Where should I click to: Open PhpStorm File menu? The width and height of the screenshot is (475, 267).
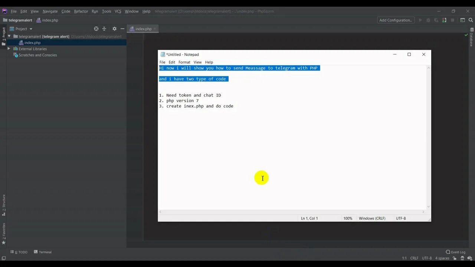13,11
